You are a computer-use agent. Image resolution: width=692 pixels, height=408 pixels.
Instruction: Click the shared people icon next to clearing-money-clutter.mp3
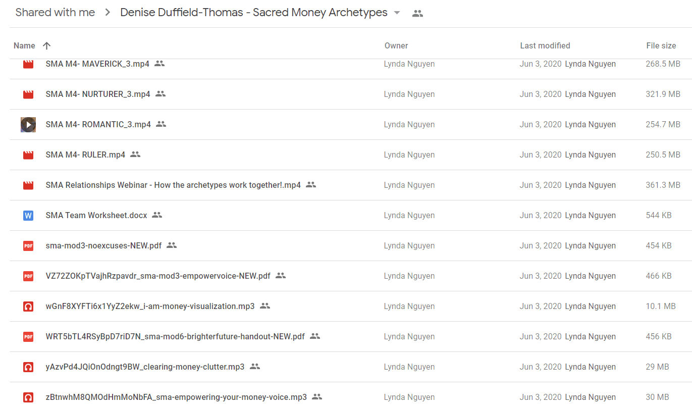(x=255, y=367)
